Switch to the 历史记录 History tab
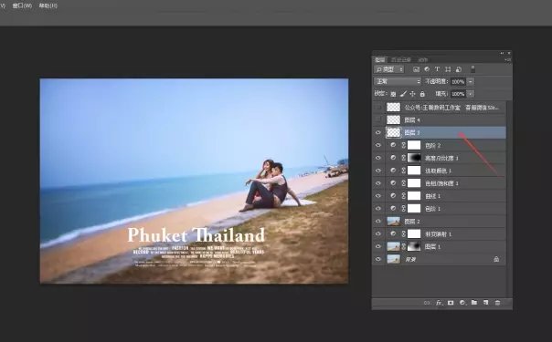552x342 pixels. 401,59
